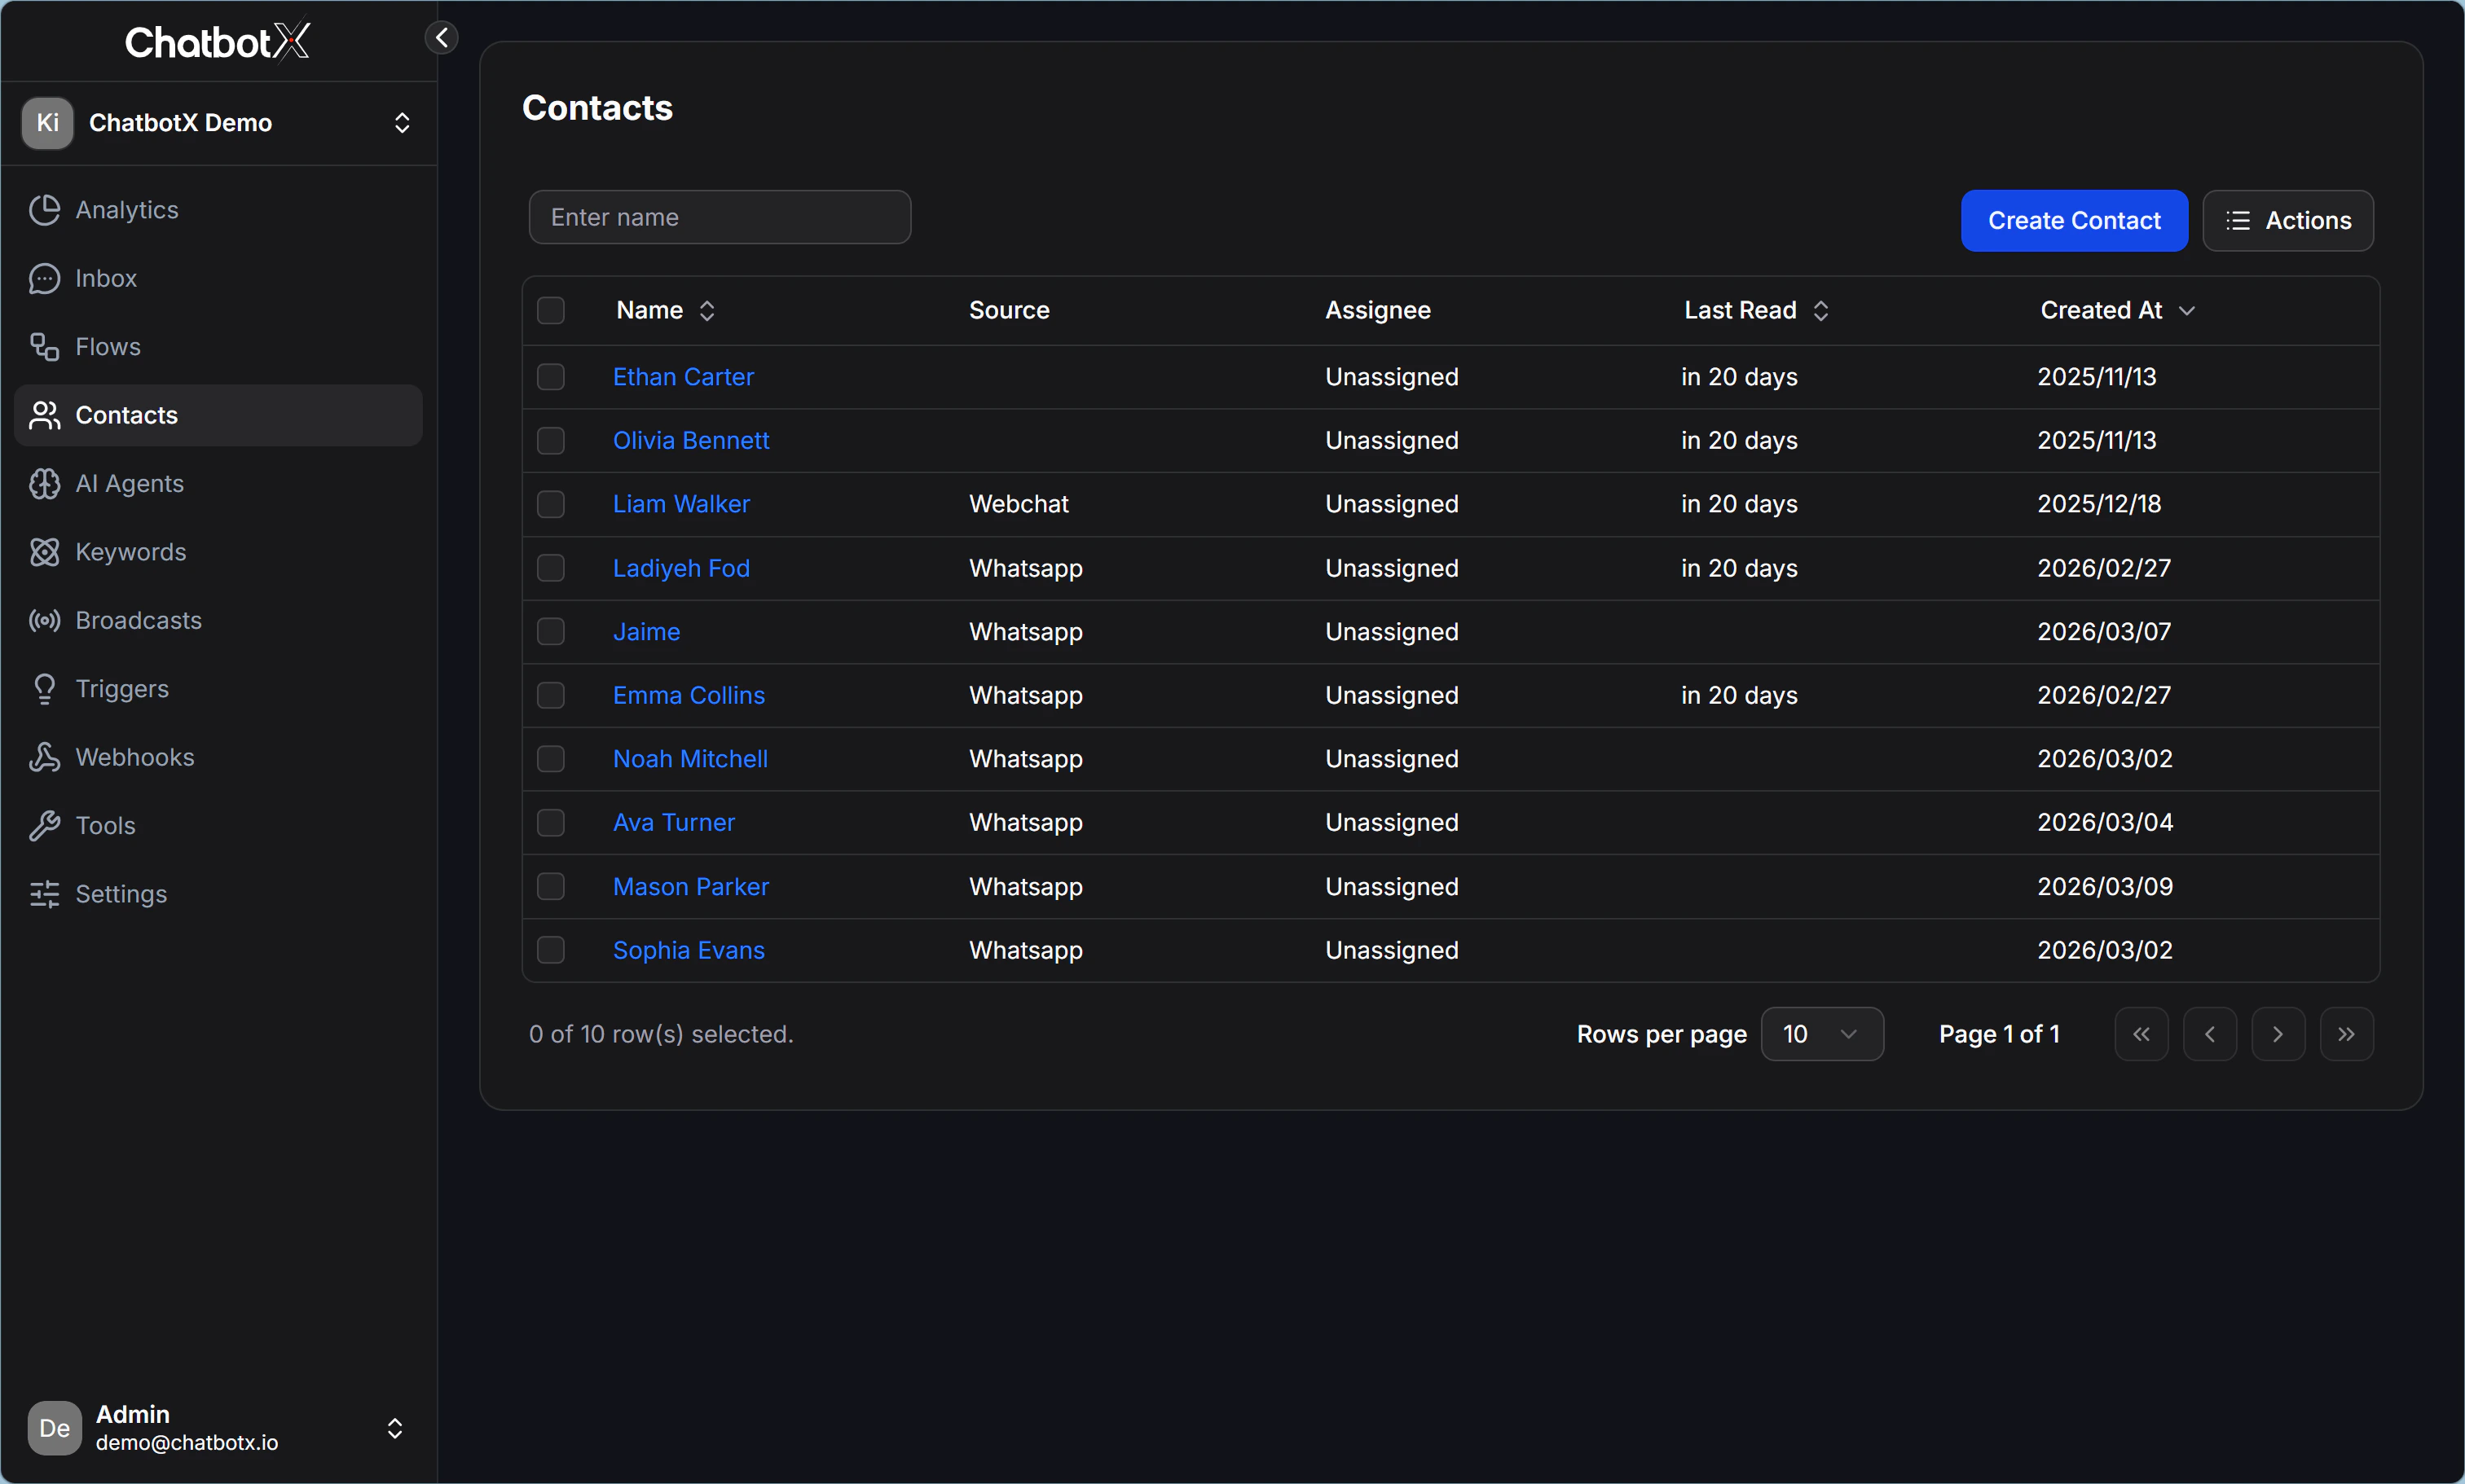Sort contacts by Name column
This screenshot has height=1484, width=2465.
point(665,311)
